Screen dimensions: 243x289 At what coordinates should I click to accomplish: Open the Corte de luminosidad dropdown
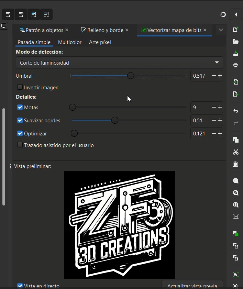119,63
